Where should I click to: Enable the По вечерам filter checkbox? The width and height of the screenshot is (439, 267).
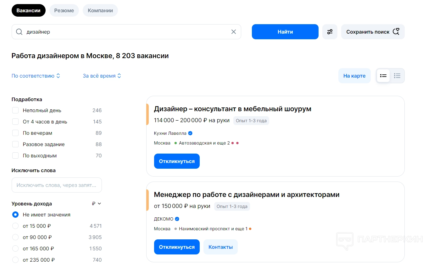tap(15, 133)
